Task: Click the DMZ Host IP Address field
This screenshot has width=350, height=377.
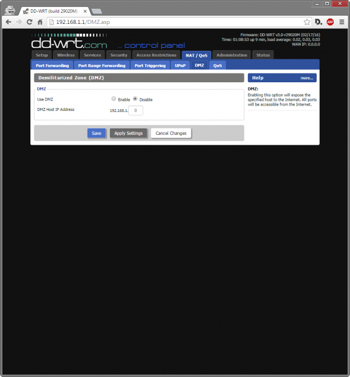Action: pos(135,110)
